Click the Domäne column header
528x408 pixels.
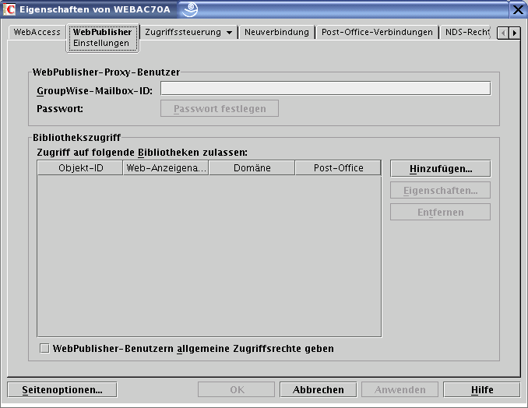tap(252, 168)
